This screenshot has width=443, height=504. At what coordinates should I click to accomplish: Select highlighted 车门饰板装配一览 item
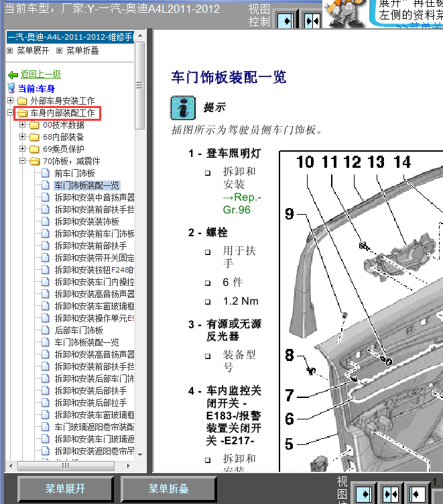[87, 185]
